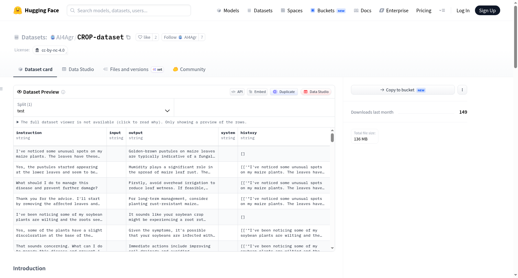Viewport: 518px width, 278px height.
Task: Open the more options kebab menu
Action: click(462, 90)
